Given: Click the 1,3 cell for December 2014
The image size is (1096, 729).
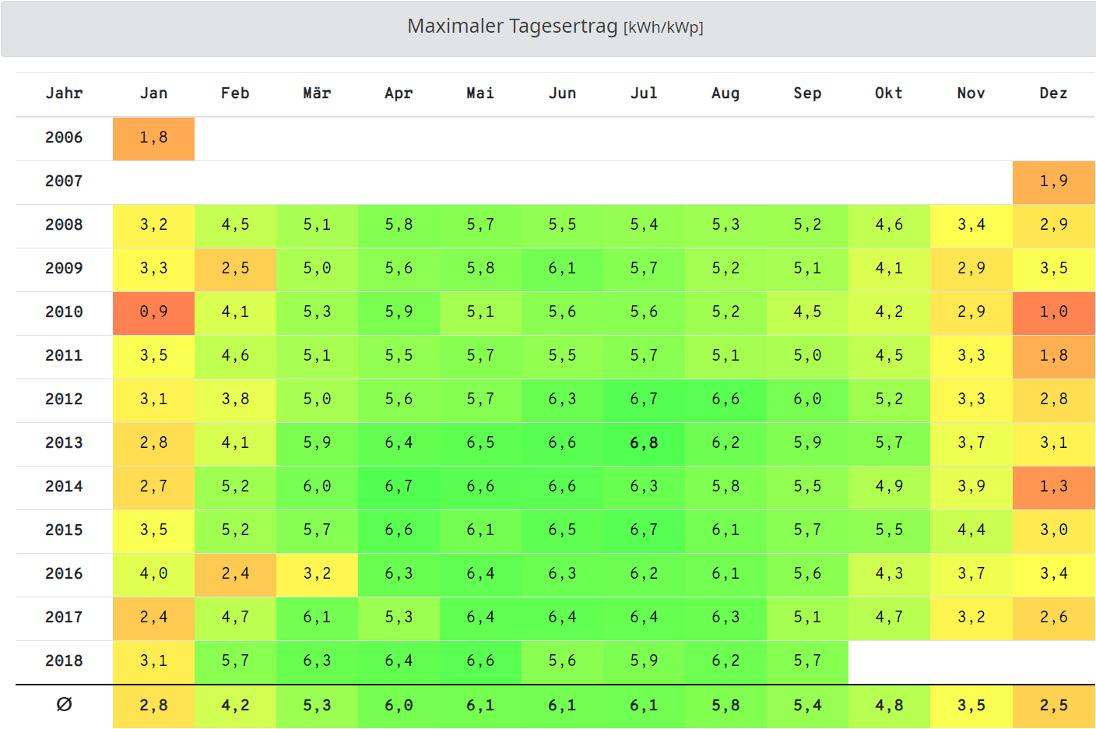Looking at the screenshot, I should [1053, 487].
